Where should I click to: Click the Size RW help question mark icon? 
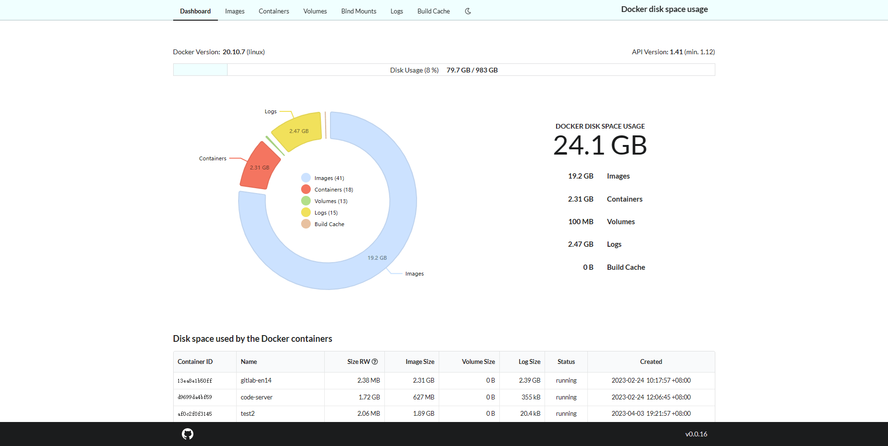click(x=376, y=362)
